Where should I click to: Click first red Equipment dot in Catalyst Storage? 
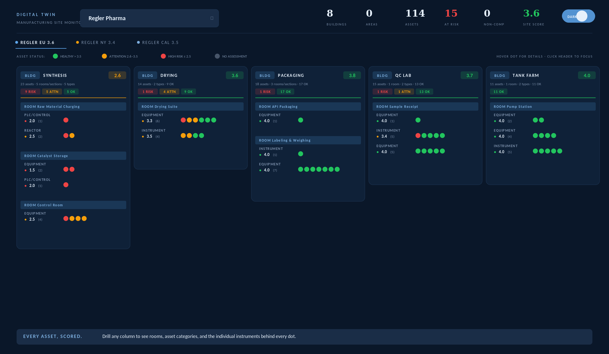(x=66, y=169)
